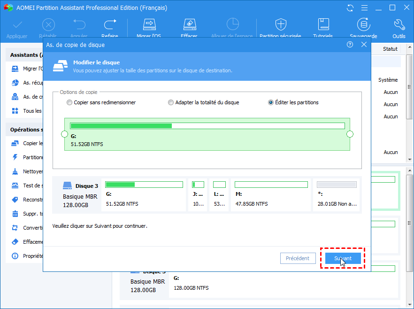Click the Suppr. trash sidebar icon
Screen dimensions: 414x309
click(x=15, y=213)
